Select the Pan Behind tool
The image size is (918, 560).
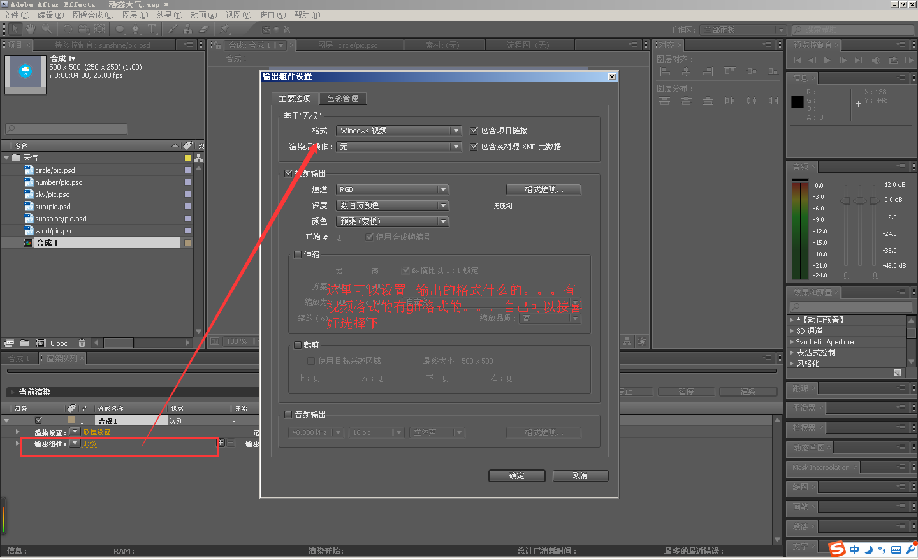(x=100, y=29)
